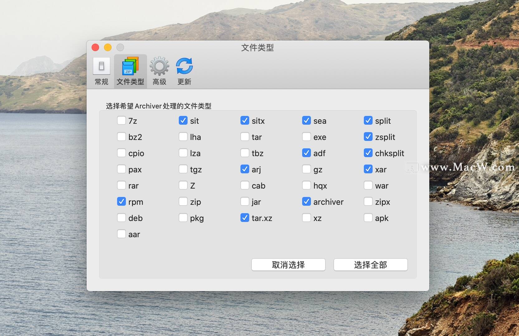Disable the sea checkbox
Image resolution: width=519 pixels, height=336 pixels.
(307, 120)
